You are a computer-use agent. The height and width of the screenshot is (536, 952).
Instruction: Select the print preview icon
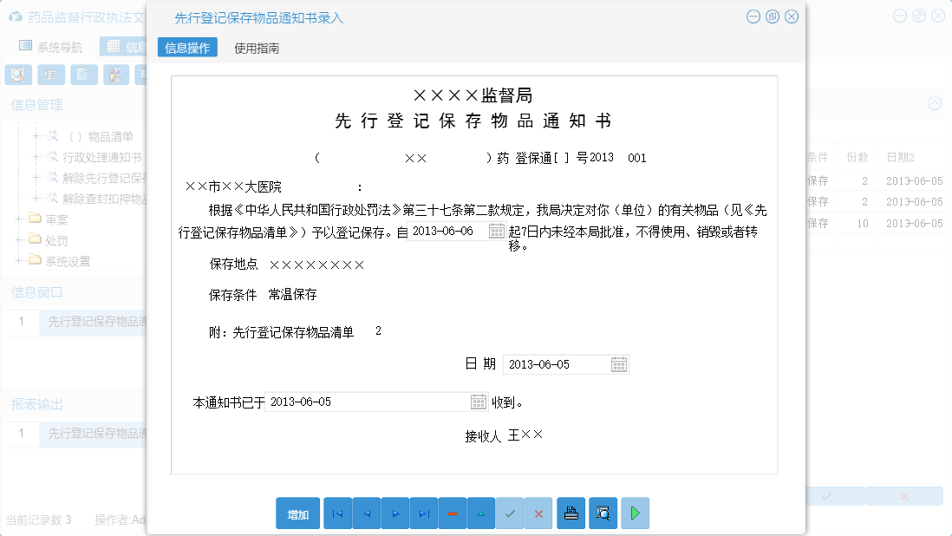pyautogui.click(x=602, y=513)
